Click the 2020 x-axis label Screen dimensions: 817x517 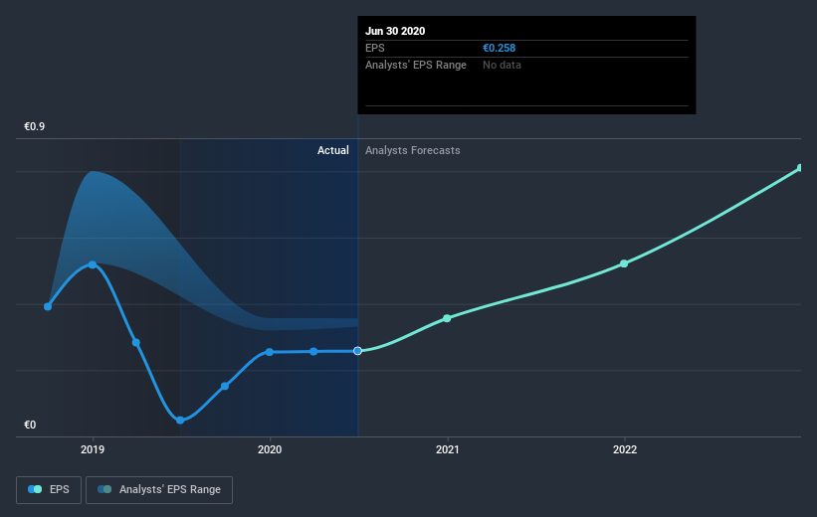[x=270, y=449]
